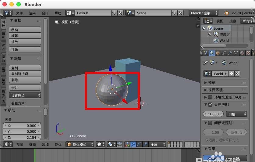The height and width of the screenshot is (162, 255).
Task: Open the 帮助 menu
Action: [58, 13]
